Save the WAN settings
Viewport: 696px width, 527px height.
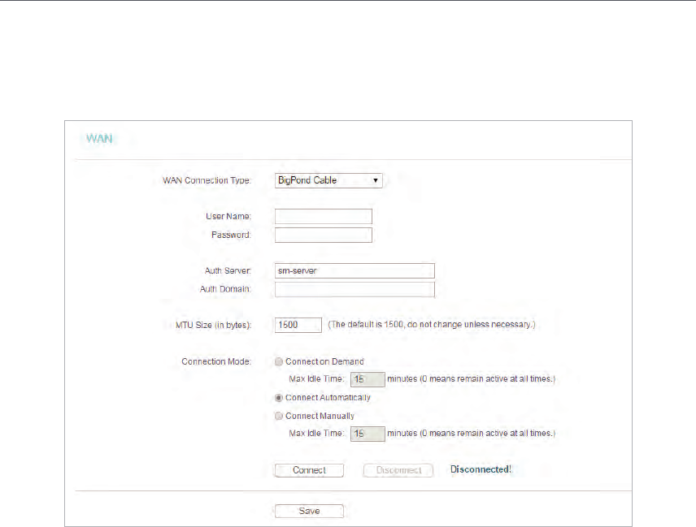coord(310,511)
